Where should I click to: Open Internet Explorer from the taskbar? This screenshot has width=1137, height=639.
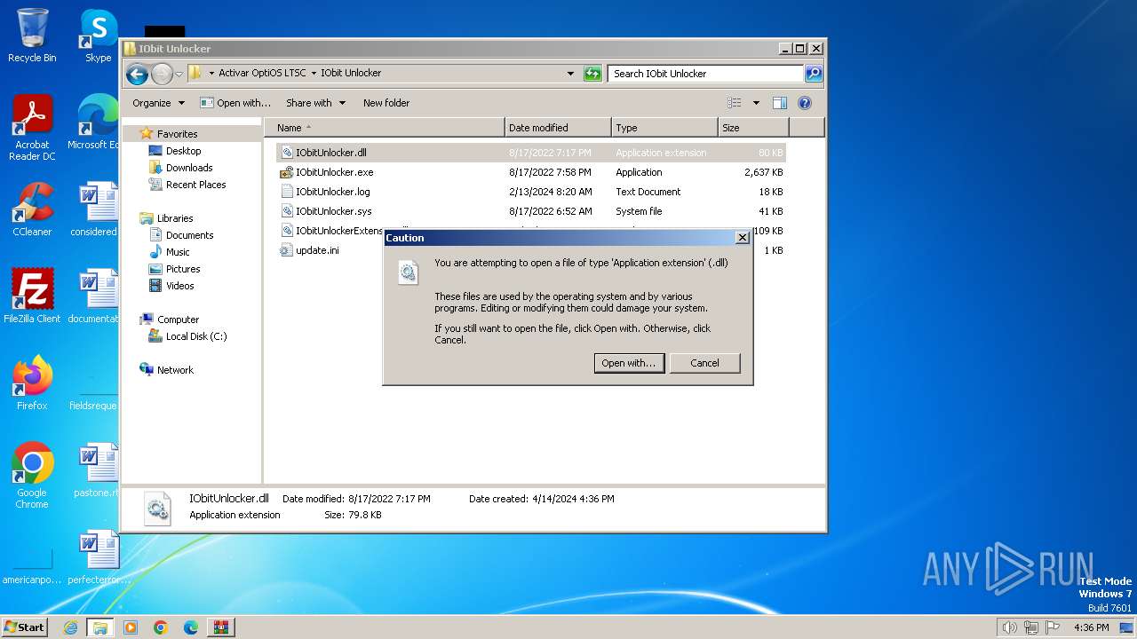click(70, 627)
